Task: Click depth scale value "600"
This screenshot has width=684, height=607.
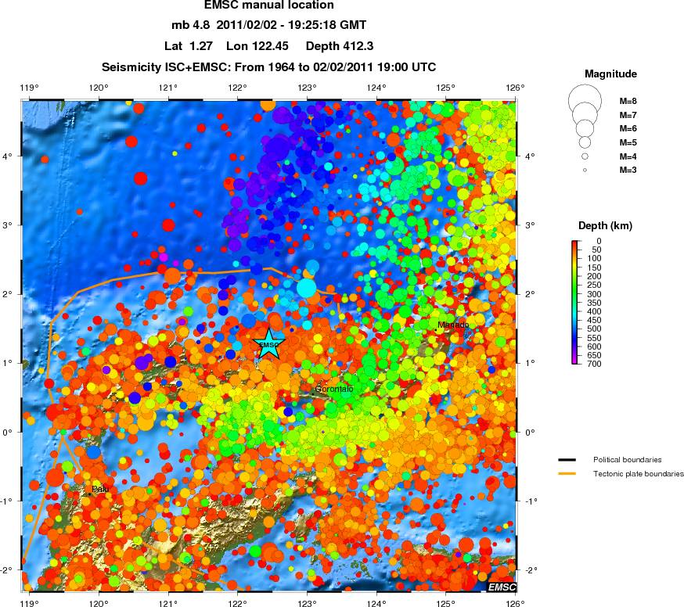Action: pos(594,347)
